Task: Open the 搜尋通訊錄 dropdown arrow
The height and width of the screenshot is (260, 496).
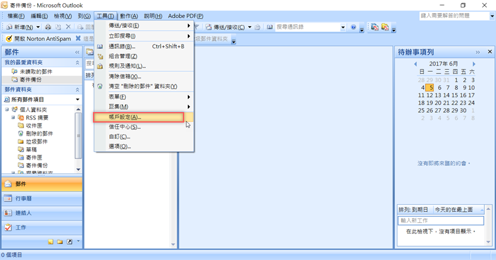Action: pos(343,27)
